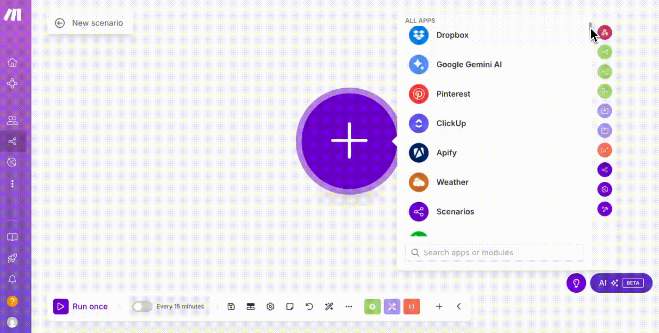Click the Auto-align magic wand icon
The image size is (659, 333).
329,306
